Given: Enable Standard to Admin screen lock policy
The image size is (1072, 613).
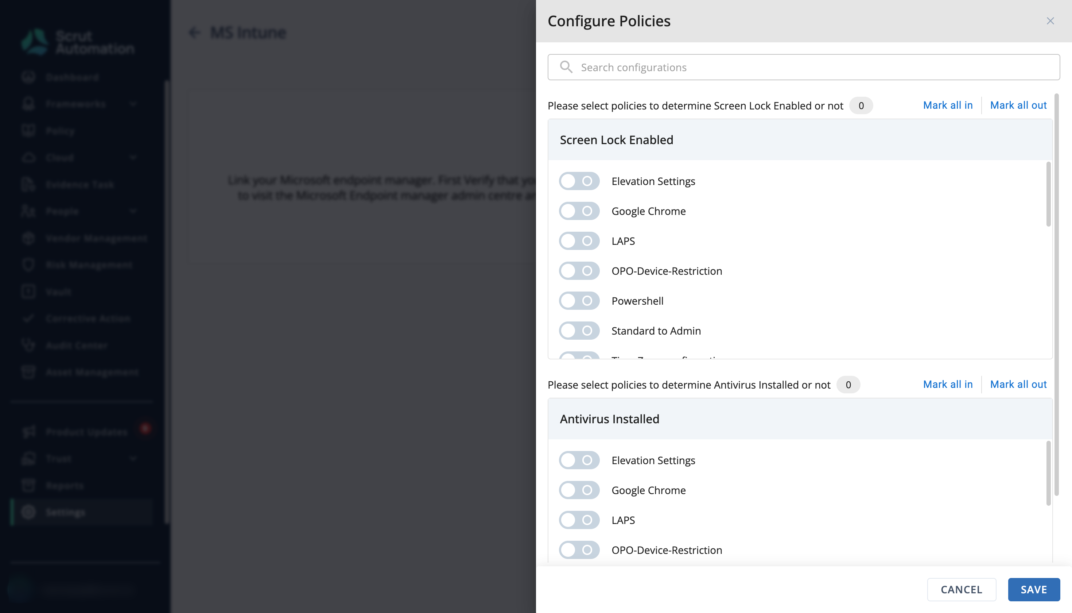Looking at the screenshot, I should 579,331.
